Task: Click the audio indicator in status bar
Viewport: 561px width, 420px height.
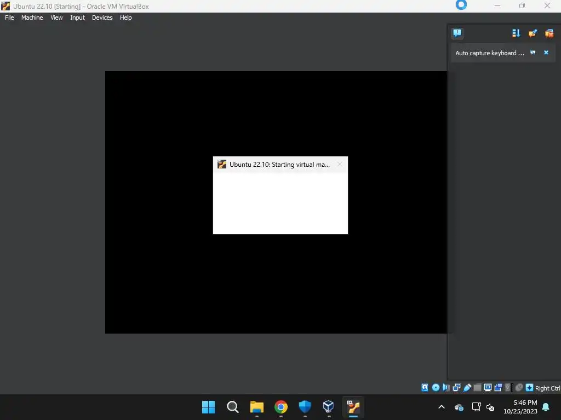Action: [446, 388]
